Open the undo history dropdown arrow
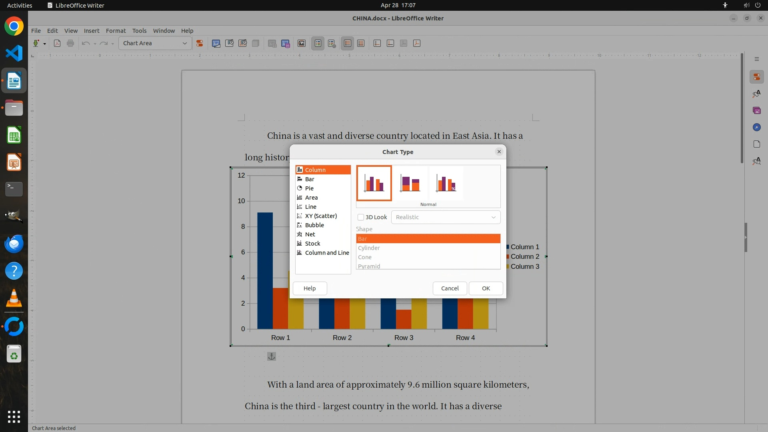Screen dimensions: 768x432 95,44
